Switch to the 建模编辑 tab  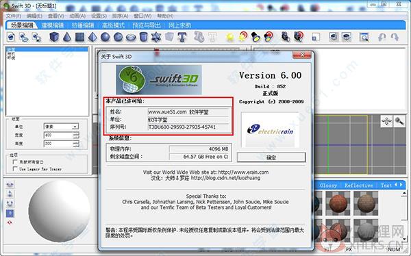point(53,25)
